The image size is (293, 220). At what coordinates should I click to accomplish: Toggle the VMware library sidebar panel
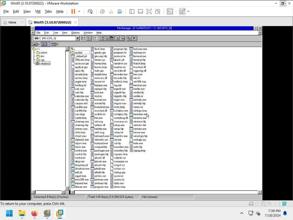click(x=132, y=11)
